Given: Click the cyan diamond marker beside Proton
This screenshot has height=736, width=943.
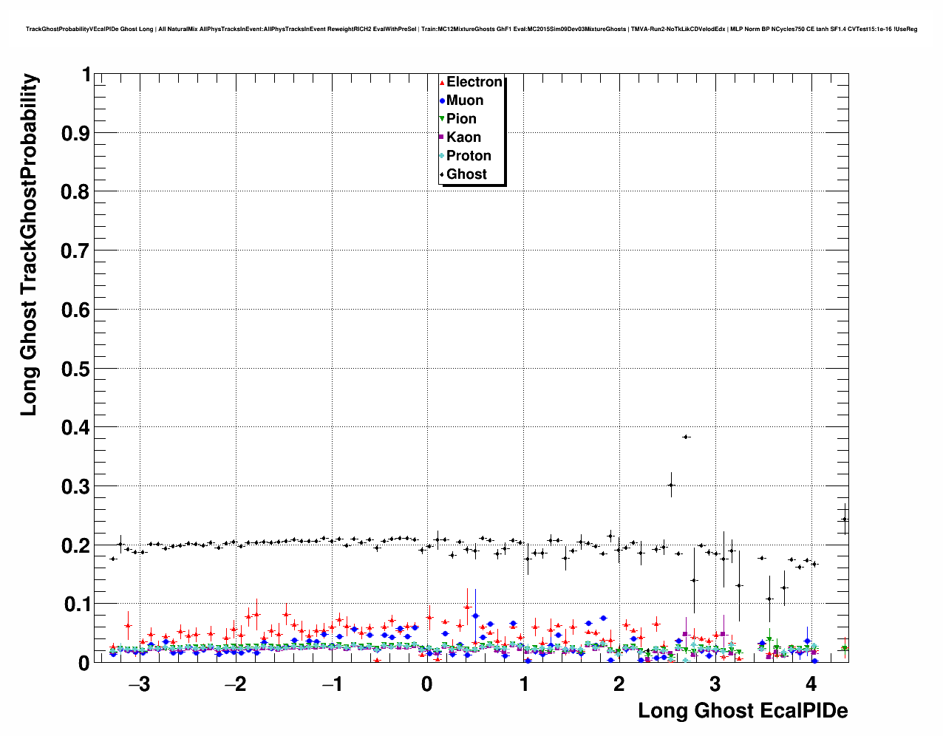Looking at the screenshot, I should [x=442, y=156].
